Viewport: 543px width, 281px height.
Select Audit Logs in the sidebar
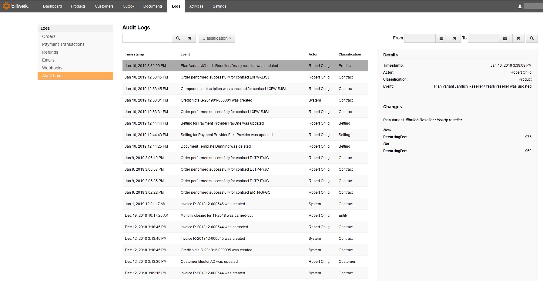pos(75,76)
